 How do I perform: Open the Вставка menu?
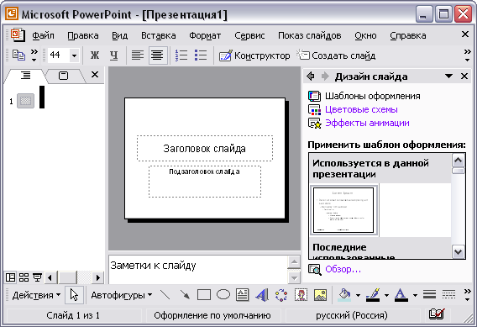[x=159, y=35]
